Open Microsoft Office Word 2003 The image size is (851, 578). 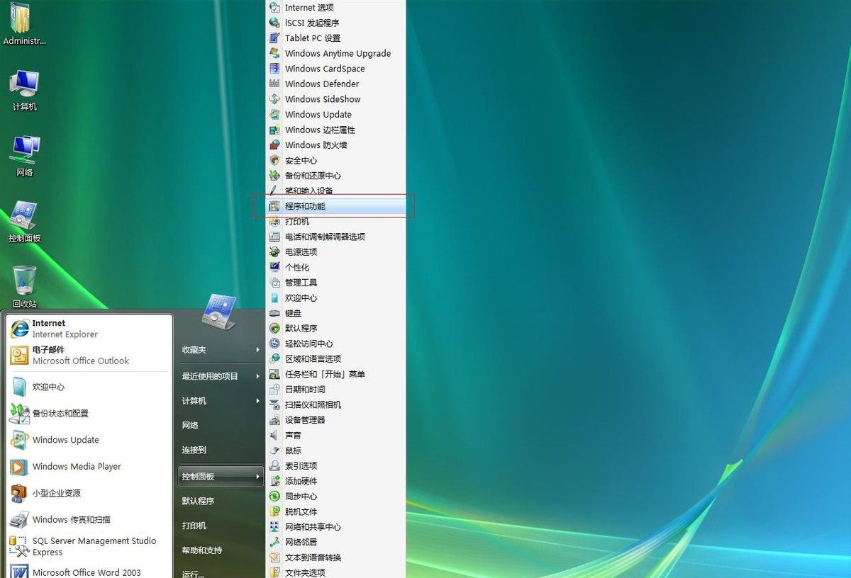[86, 572]
